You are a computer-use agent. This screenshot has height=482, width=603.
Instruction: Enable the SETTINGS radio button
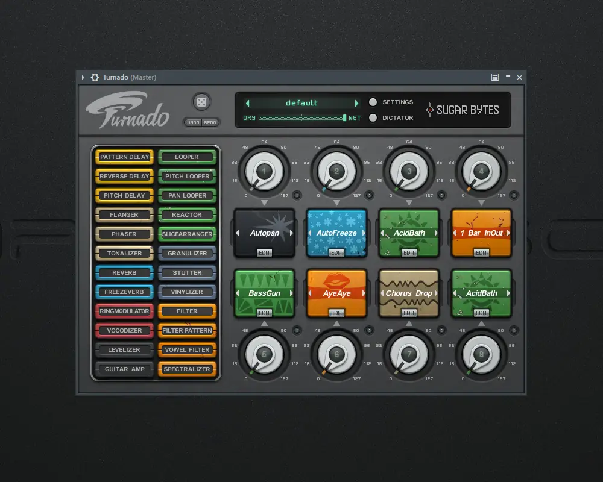point(373,102)
